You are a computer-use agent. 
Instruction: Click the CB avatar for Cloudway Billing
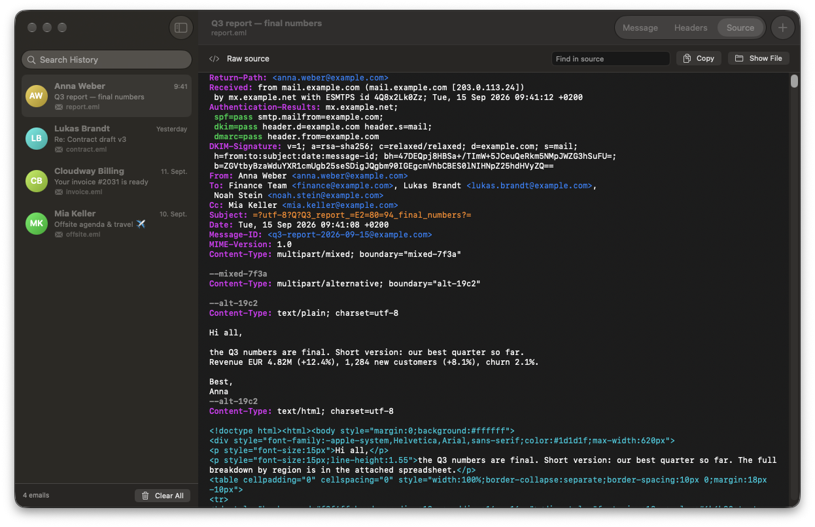(36, 180)
